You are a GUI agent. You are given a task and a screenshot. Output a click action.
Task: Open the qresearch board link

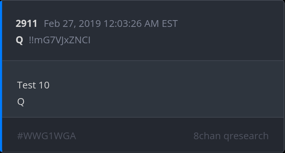tap(246, 136)
